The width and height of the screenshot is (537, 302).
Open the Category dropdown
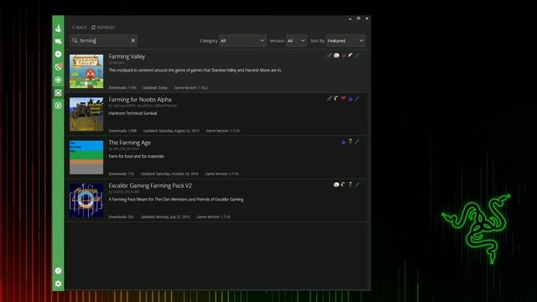242,41
